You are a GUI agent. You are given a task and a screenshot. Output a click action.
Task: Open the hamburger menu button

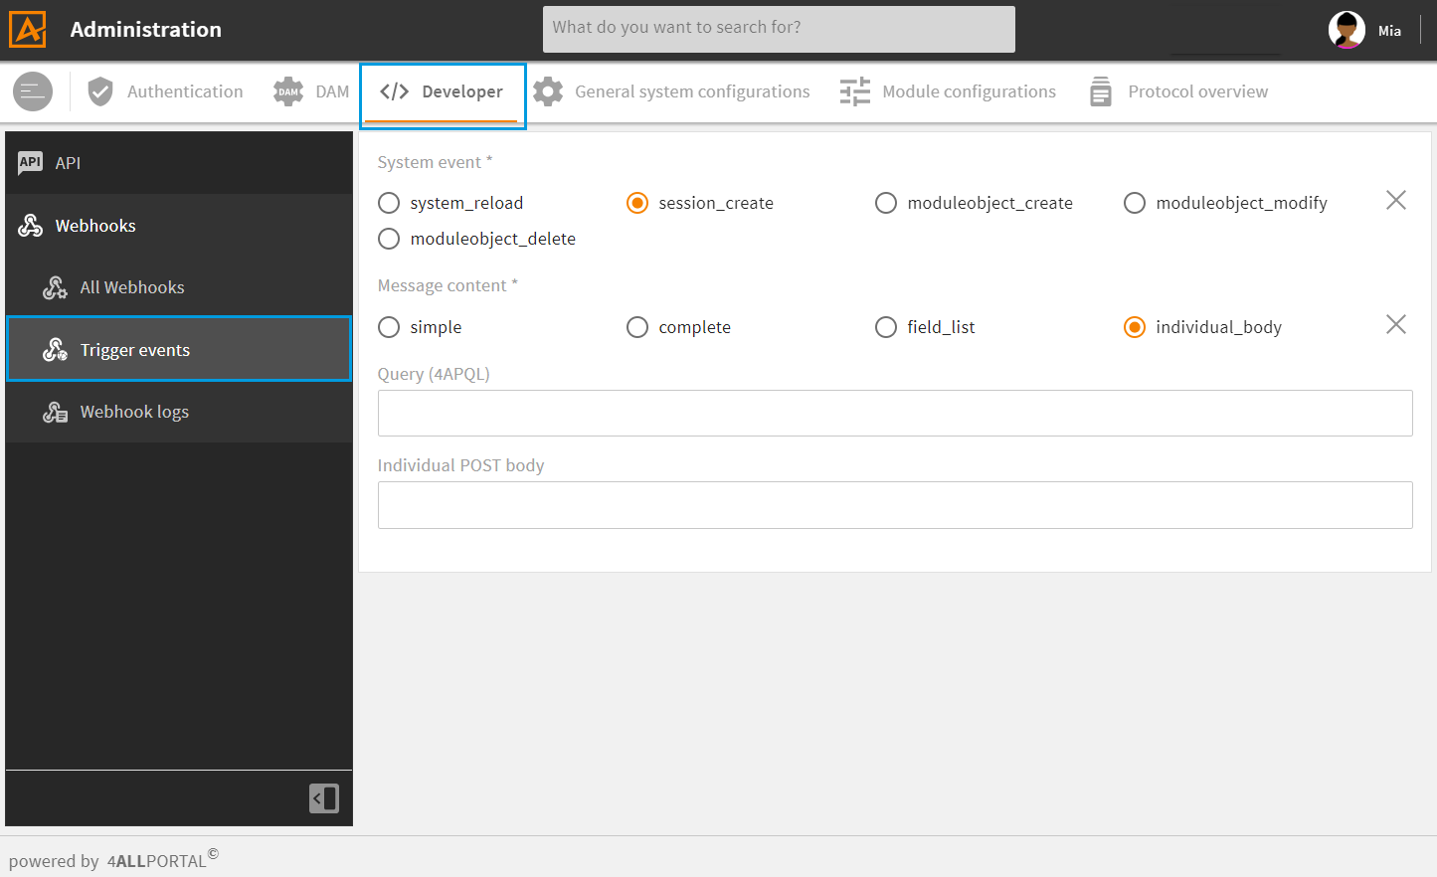[x=33, y=91]
